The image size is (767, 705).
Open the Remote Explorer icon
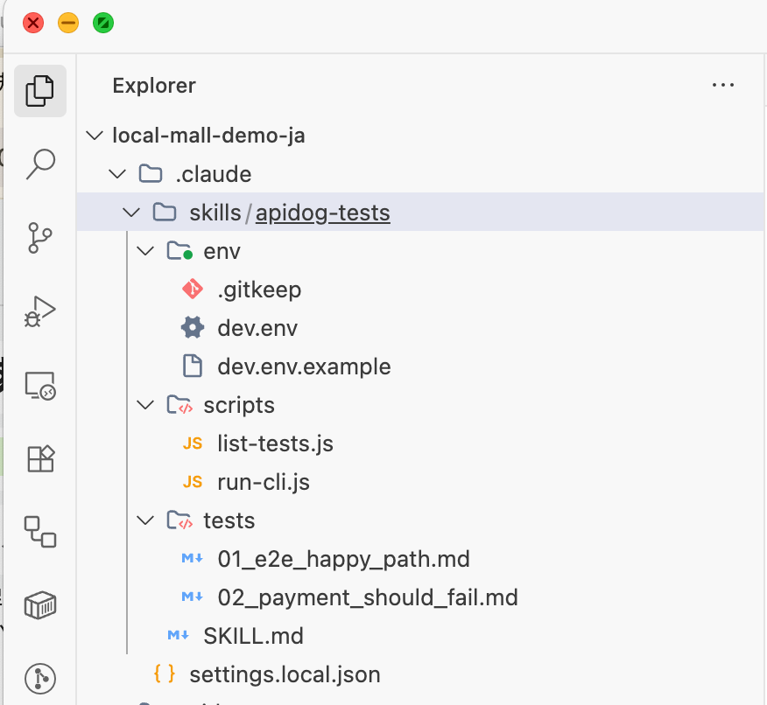click(x=40, y=386)
